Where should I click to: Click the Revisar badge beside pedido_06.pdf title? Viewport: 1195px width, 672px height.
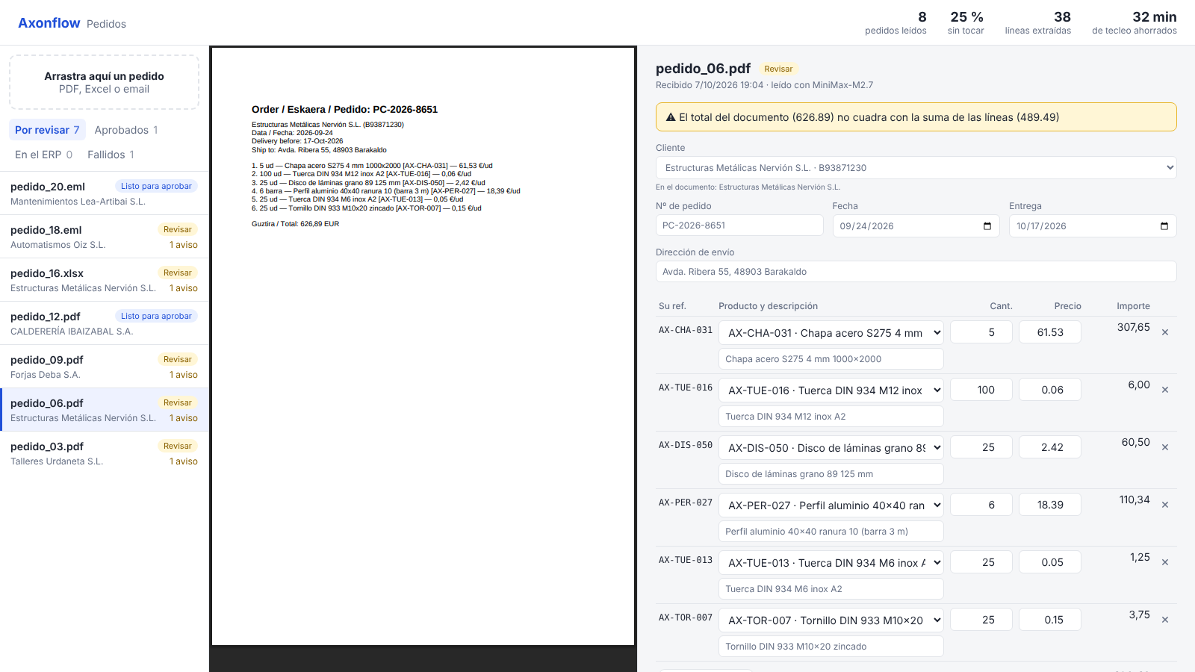point(778,69)
